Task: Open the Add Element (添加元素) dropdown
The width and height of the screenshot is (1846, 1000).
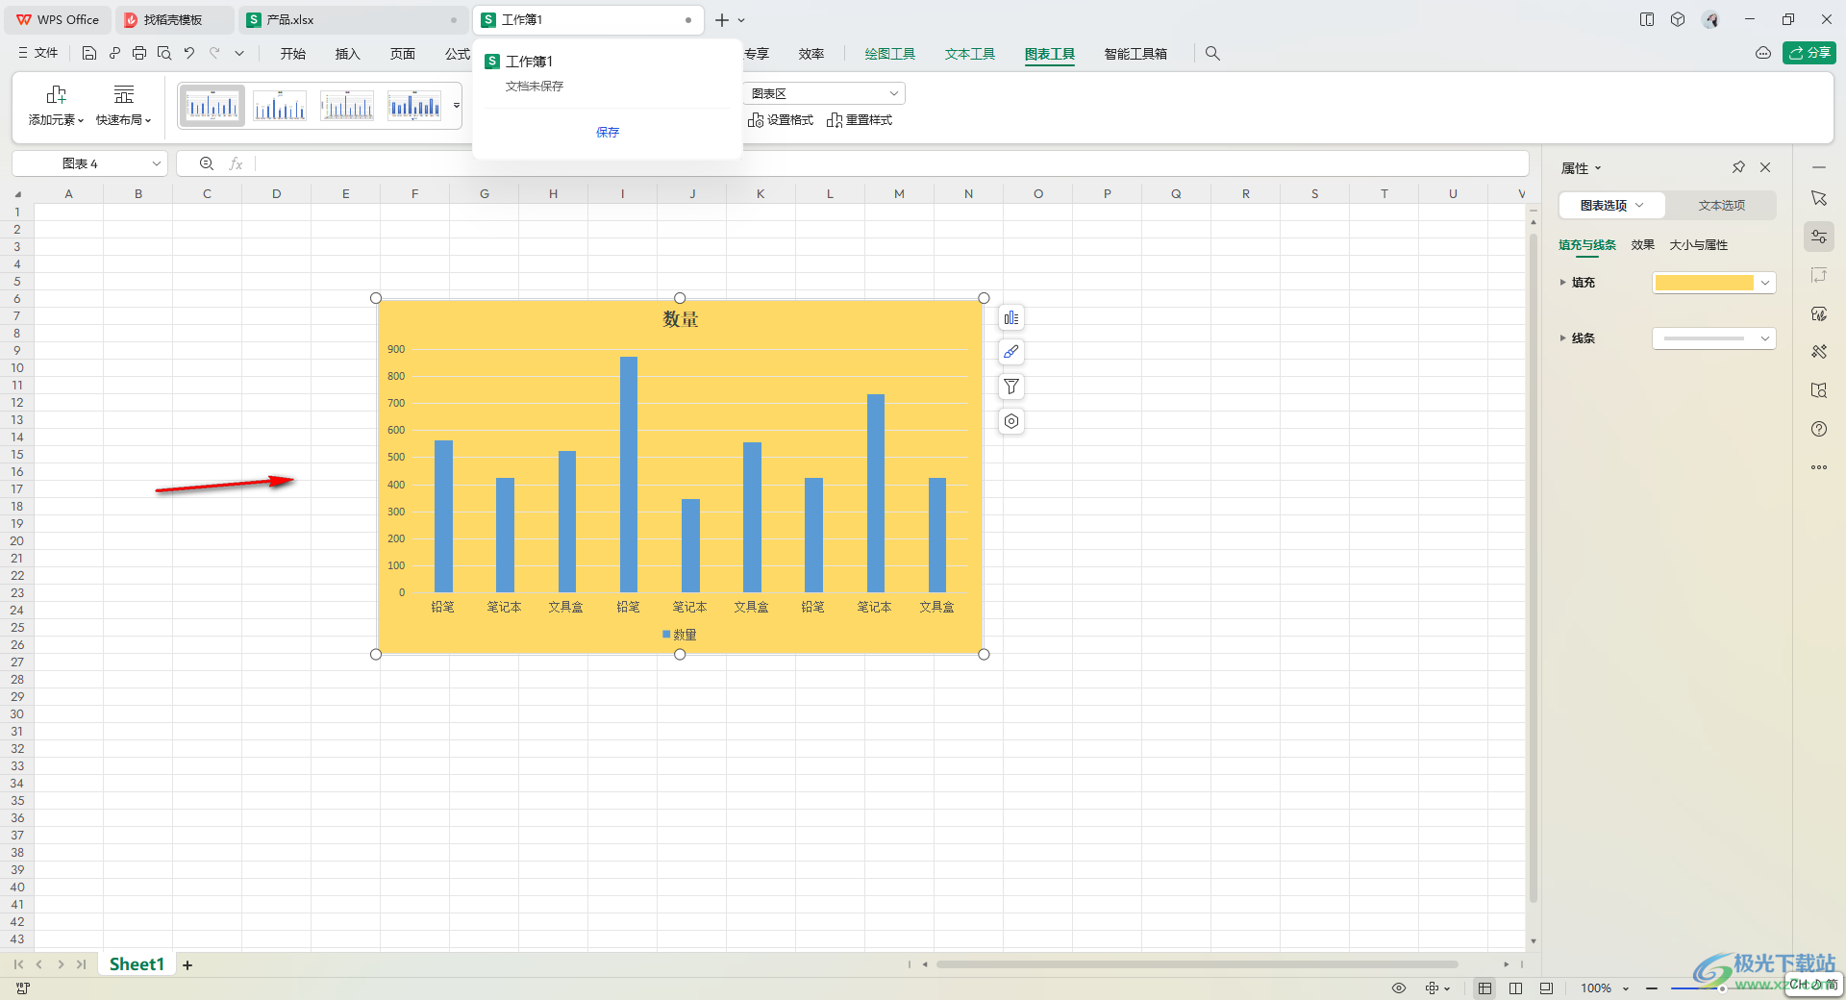Action: (56, 106)
